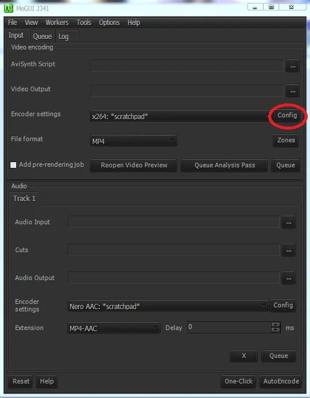Image resolution: width=310 pixels, height=398 pixels.
Task: Enable Add pre-rendering job checkbox
Action: pyautogui.click(x=13, y=165)
